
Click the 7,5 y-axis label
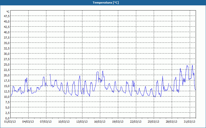(x=7, y=102)
